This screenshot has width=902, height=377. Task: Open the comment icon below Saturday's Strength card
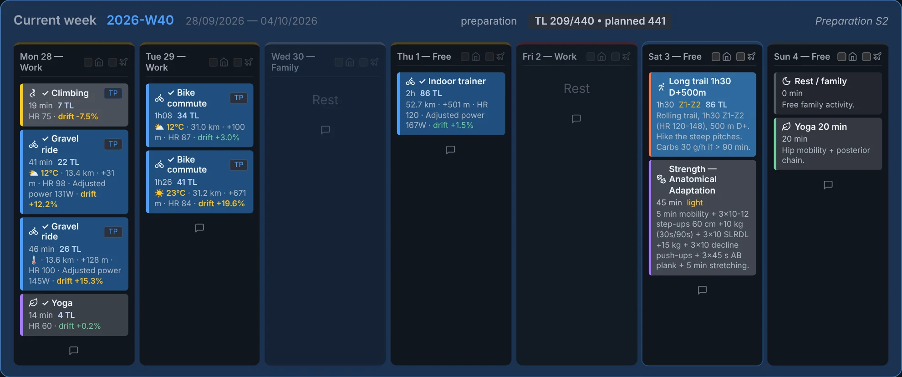pos(702,290)
